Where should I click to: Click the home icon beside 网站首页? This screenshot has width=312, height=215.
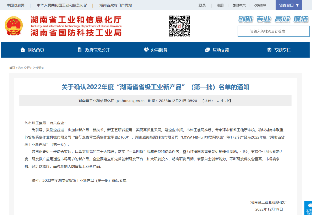[23, 50]
